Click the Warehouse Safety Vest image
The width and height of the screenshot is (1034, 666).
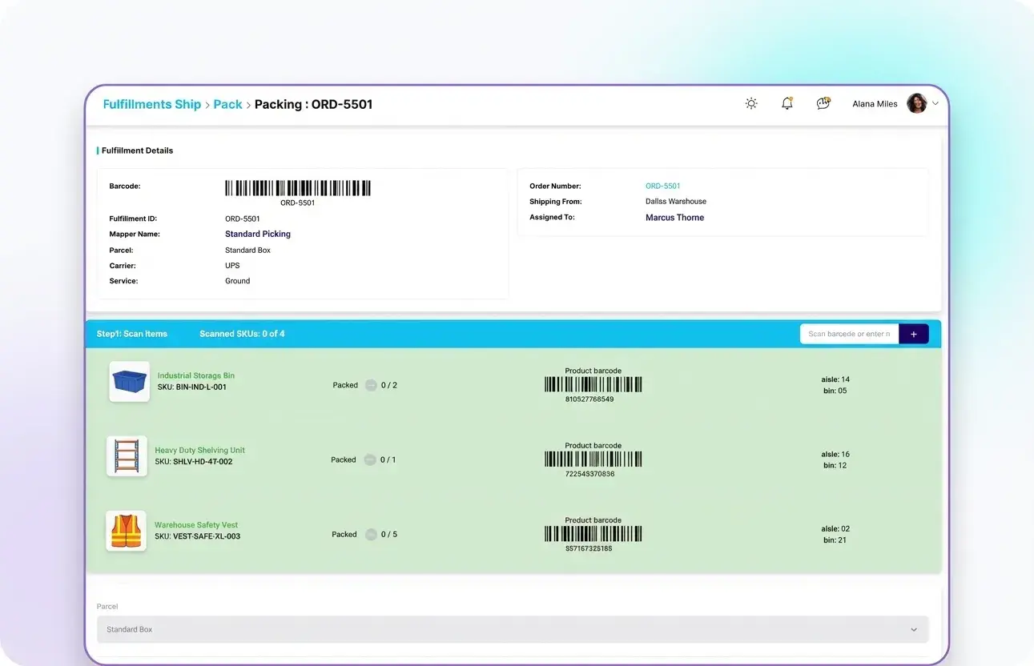pos(126,531)
